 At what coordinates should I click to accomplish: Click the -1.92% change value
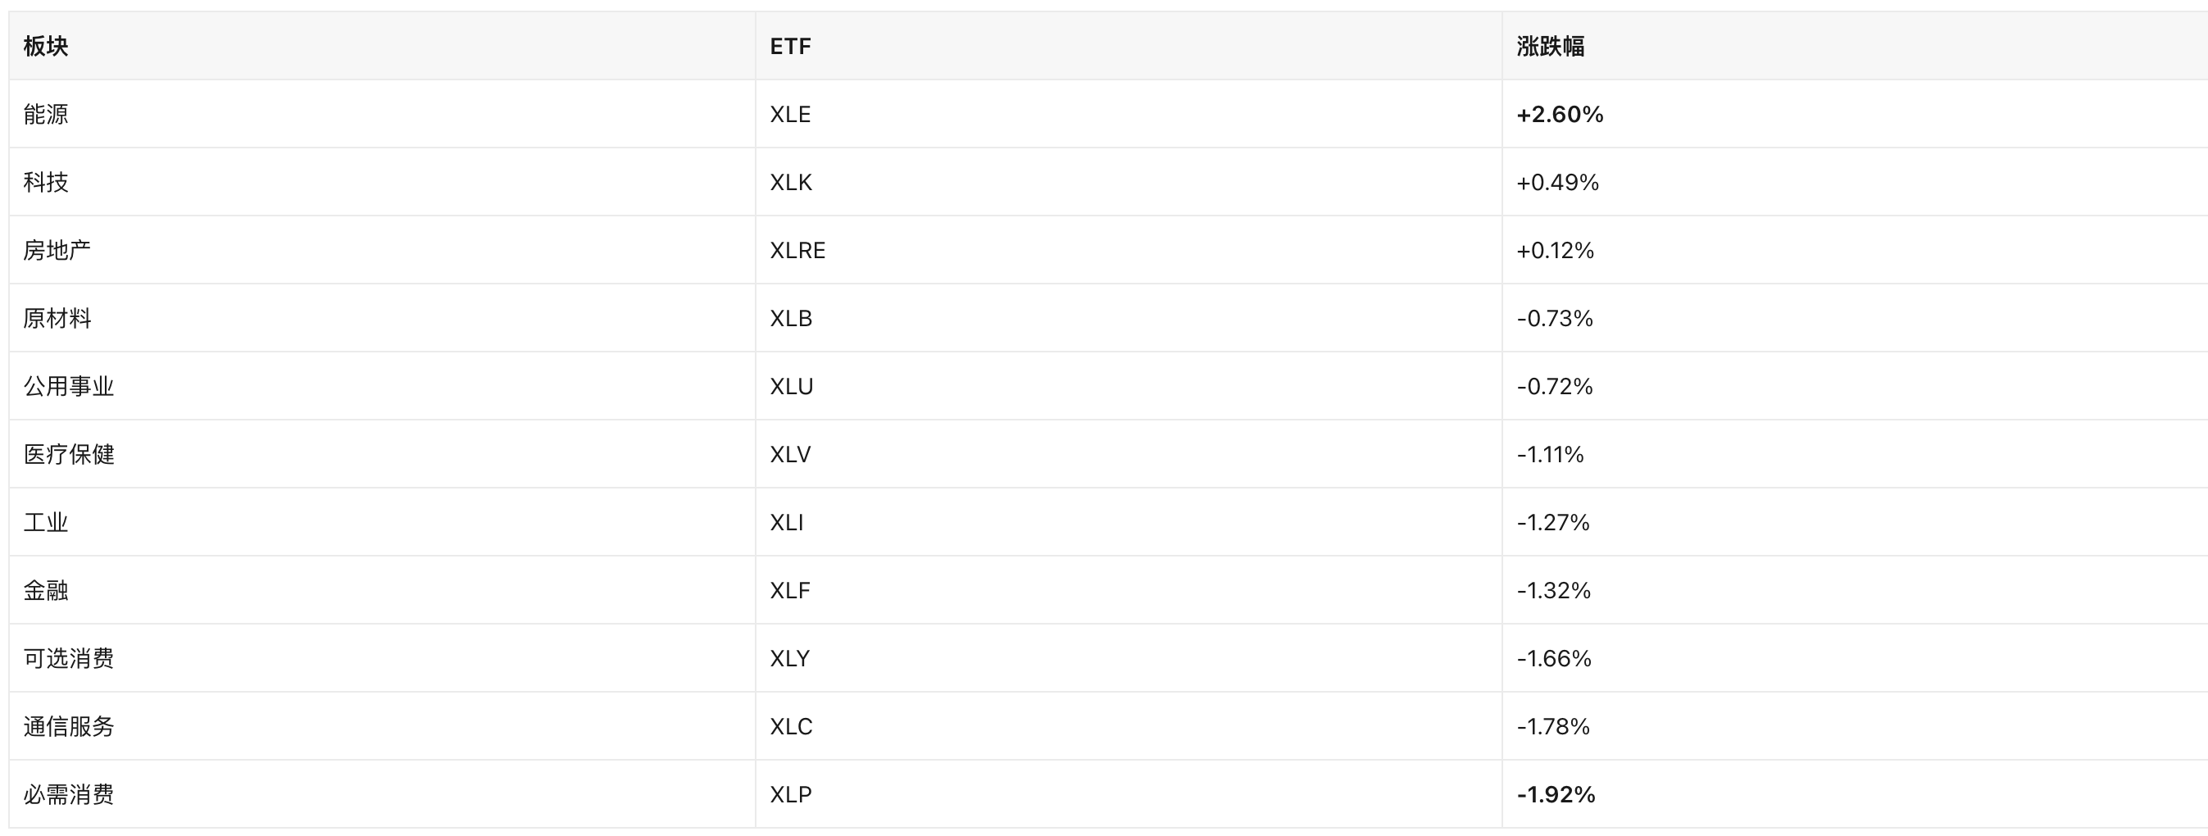tap(1556, 794)
